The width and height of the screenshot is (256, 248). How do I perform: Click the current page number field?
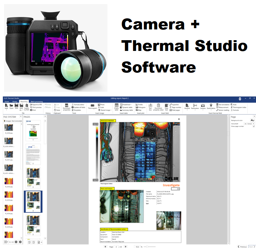pyautogui.click(x=116, y=247)
